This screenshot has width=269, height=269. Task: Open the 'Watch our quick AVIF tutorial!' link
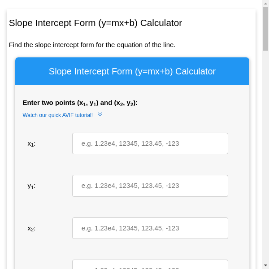pyautogui.click(x=58, y=115)
